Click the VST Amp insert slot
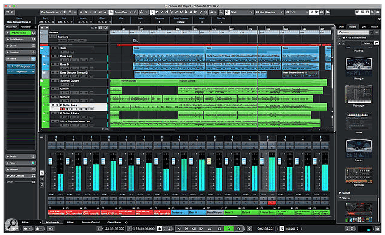Screen dimensions: 385x235 pyautogui.click(x=21, y=66)
